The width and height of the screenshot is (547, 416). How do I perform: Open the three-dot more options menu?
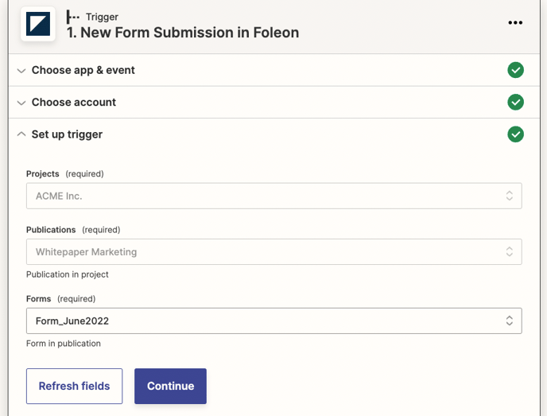(x=515, y=22)
